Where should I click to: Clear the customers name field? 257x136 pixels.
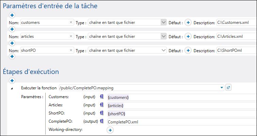click(x=71, y=22)
